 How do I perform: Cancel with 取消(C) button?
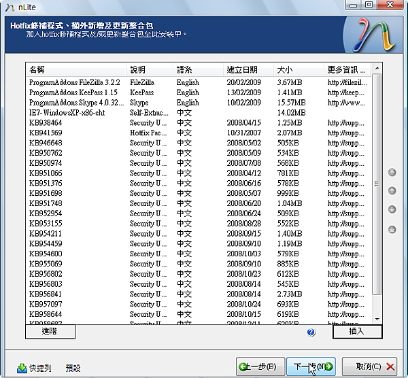[369, 366]
